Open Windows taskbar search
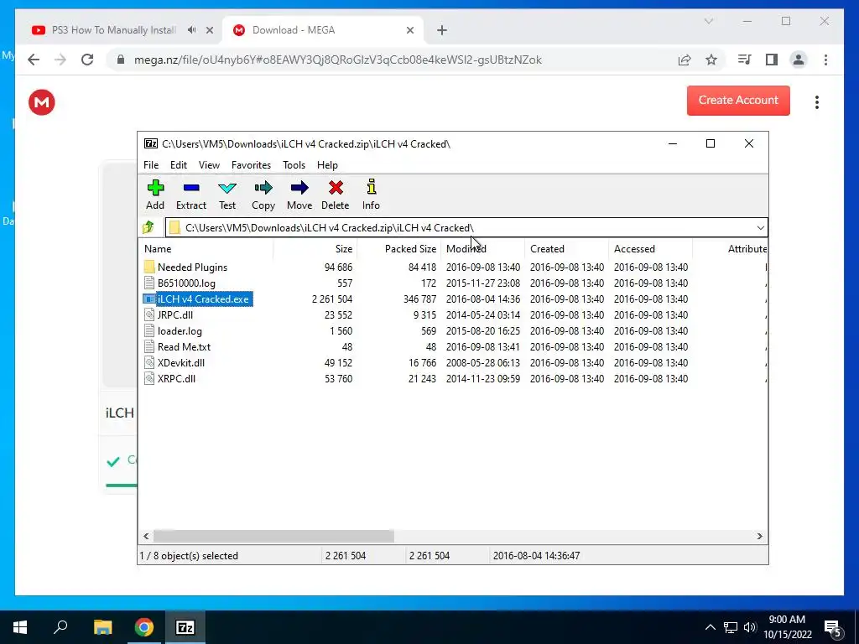 (60, 627)
